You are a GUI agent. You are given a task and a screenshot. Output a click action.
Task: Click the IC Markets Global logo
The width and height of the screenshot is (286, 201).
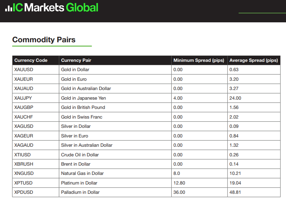(52, 8)
